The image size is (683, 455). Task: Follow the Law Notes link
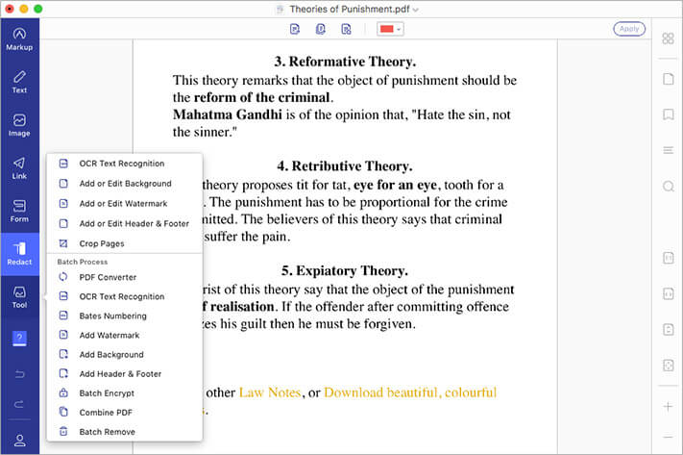[270, 392]
